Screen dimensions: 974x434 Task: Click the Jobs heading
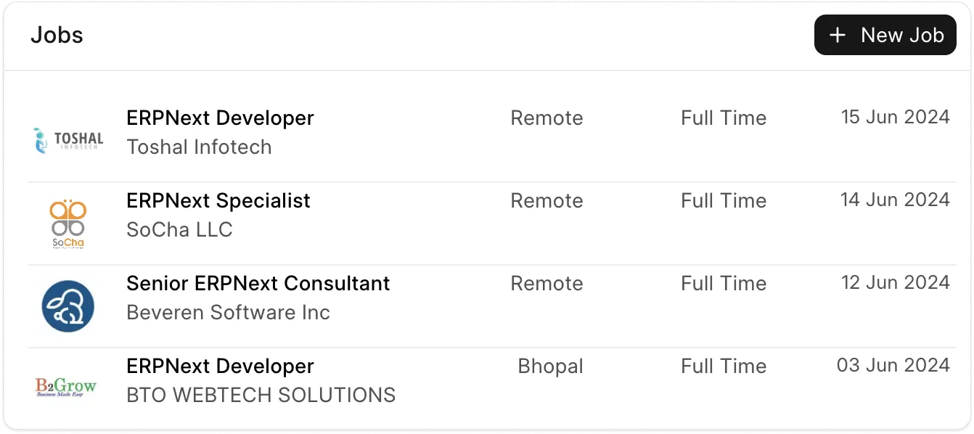[57, 35]
